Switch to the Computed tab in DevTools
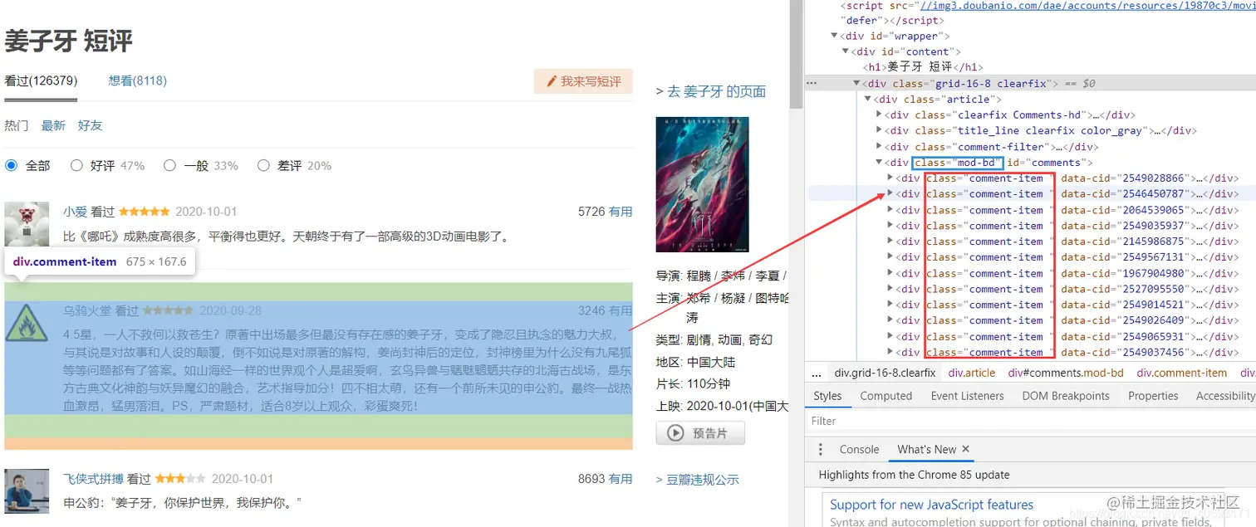Viewport: 1256px width, 527px height. [x=886, y=396]
